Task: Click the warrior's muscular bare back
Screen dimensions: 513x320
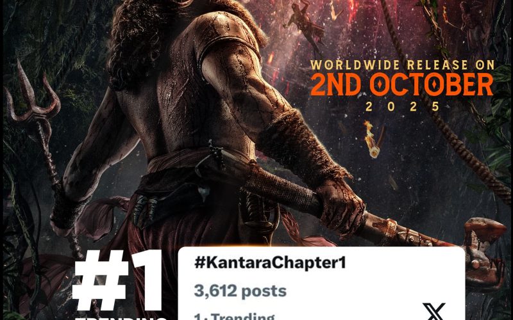Action: (170, 104)
